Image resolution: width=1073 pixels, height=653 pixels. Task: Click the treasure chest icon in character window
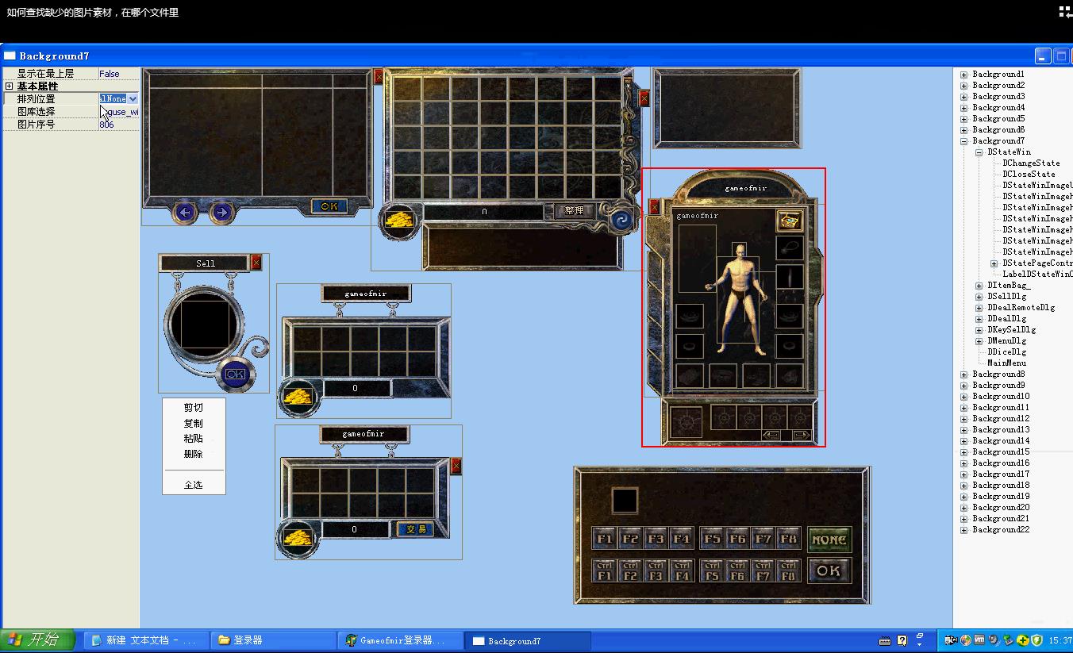(789, 221)
